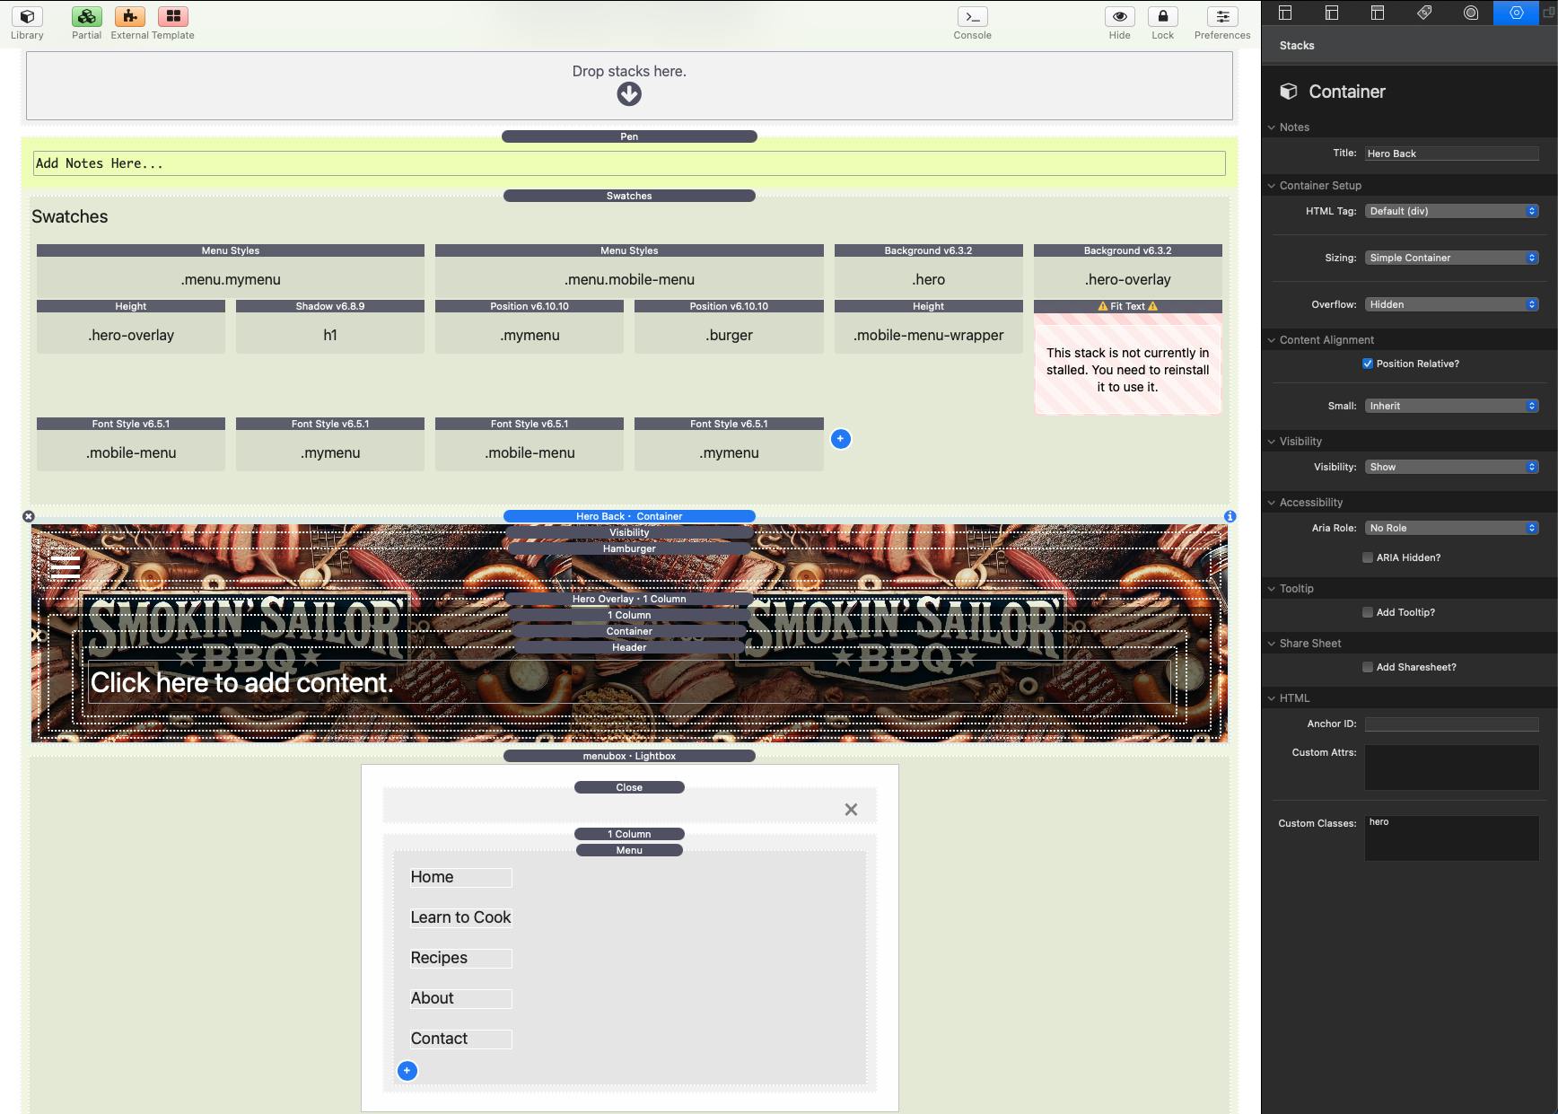
Task: Click the blue info icon on Hero Back
Action: [1230, 516]
